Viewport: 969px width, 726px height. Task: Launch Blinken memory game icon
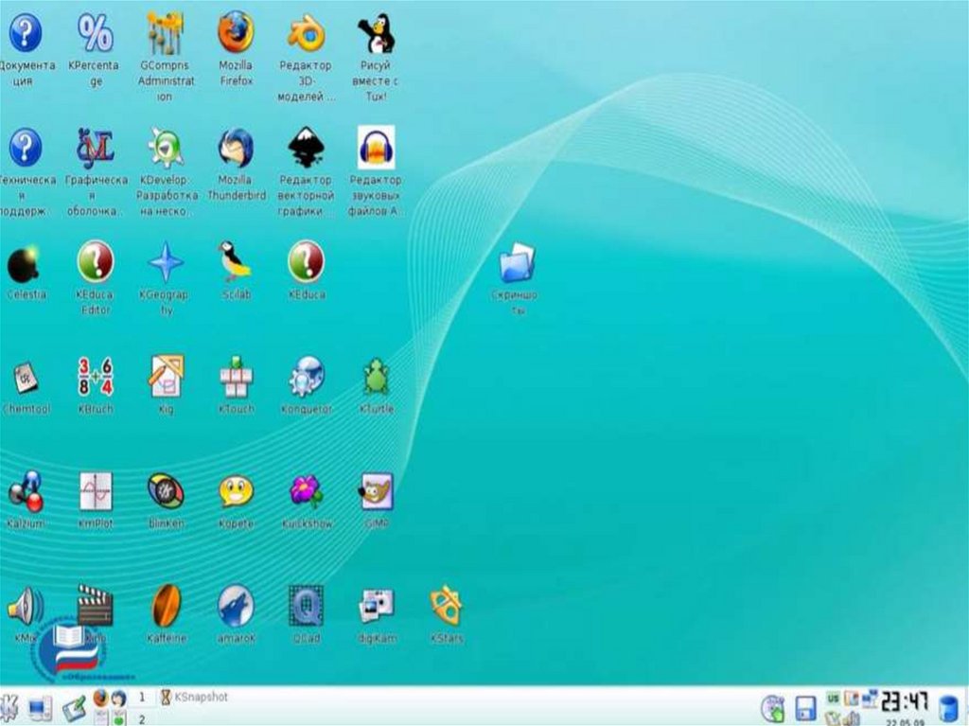[165, 491]
